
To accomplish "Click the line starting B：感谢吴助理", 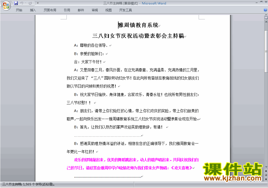I will [136, 143].
